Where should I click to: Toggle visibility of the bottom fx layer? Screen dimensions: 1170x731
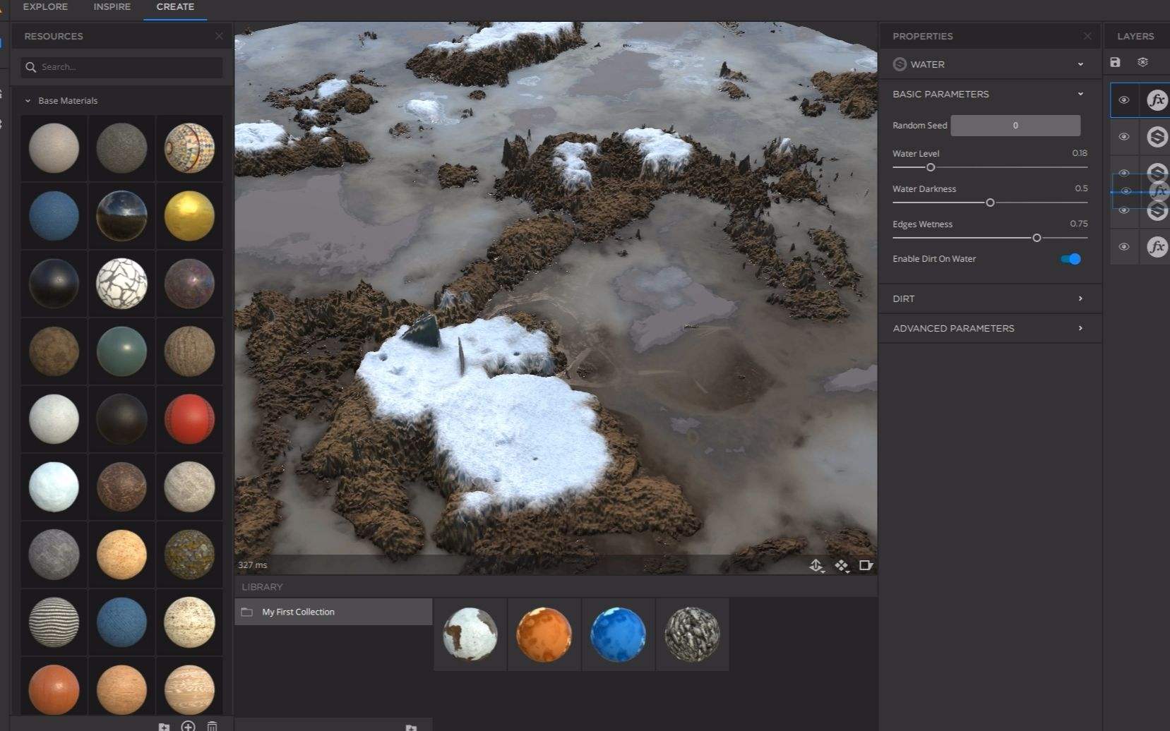pos(1123,247)
